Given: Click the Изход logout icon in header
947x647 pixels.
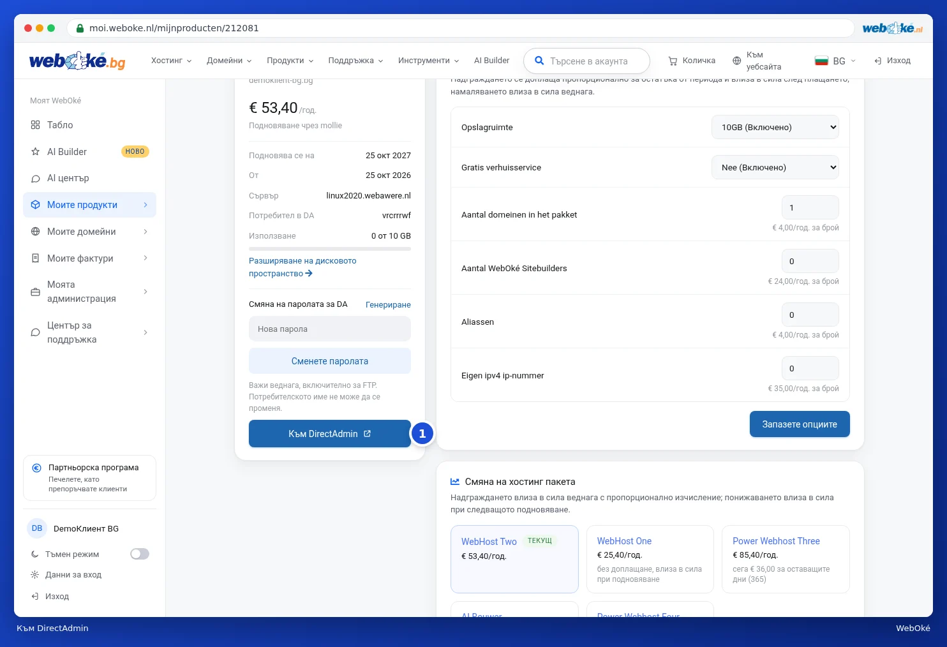Looking at the screenshot, I should 877,61.
